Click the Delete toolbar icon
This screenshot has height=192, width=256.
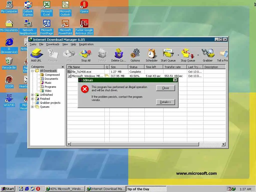pyautogui.click(x=102, y=55)
